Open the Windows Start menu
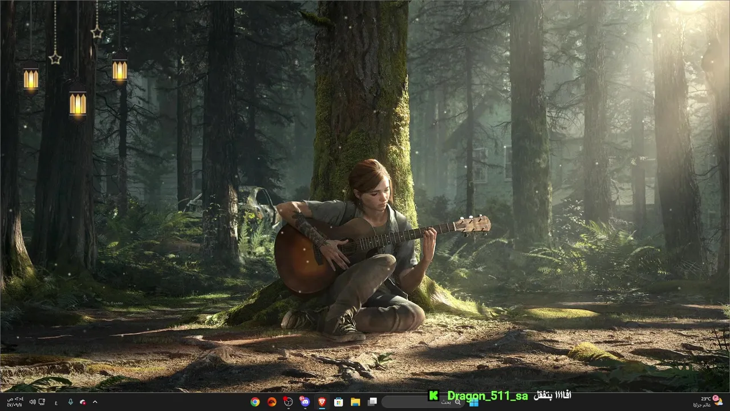This screenshot has width=730, height=411. (473, 402)
